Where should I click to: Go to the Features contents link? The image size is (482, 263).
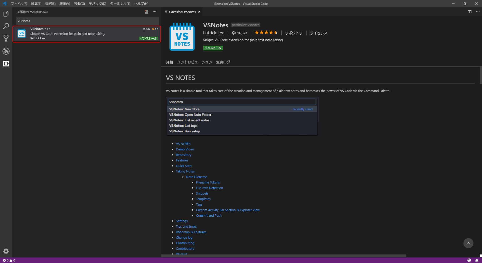pos(182,160)
